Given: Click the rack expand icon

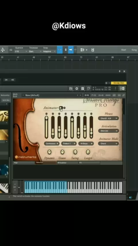Looking at the screenshot, I should click(x=124, y=95).
